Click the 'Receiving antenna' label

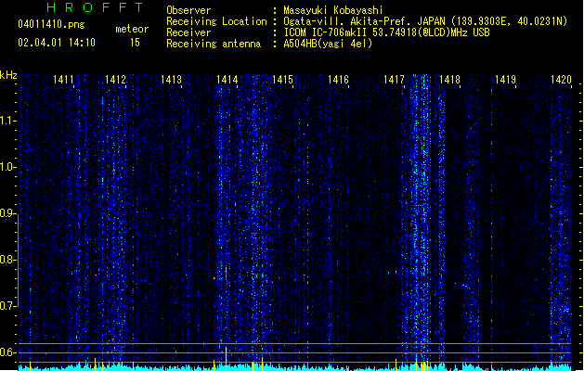pyautogui.click(x=214, y=44)
